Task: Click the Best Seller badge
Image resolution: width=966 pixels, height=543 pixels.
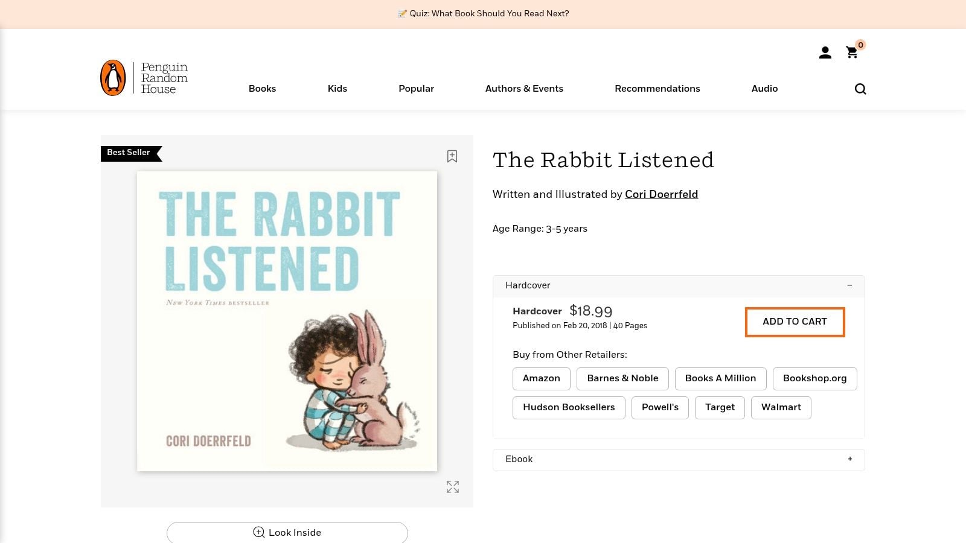Action: (x=131, y=153)
